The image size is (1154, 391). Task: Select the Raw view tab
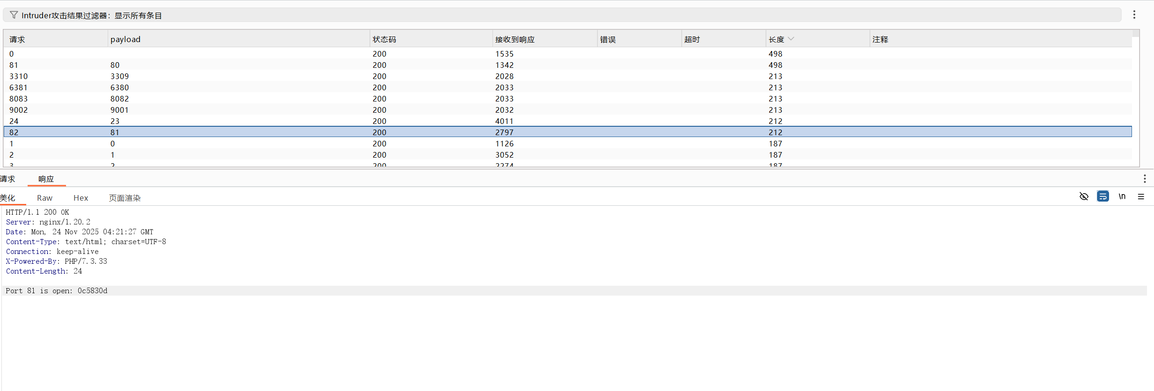click(x=44, y=198)
